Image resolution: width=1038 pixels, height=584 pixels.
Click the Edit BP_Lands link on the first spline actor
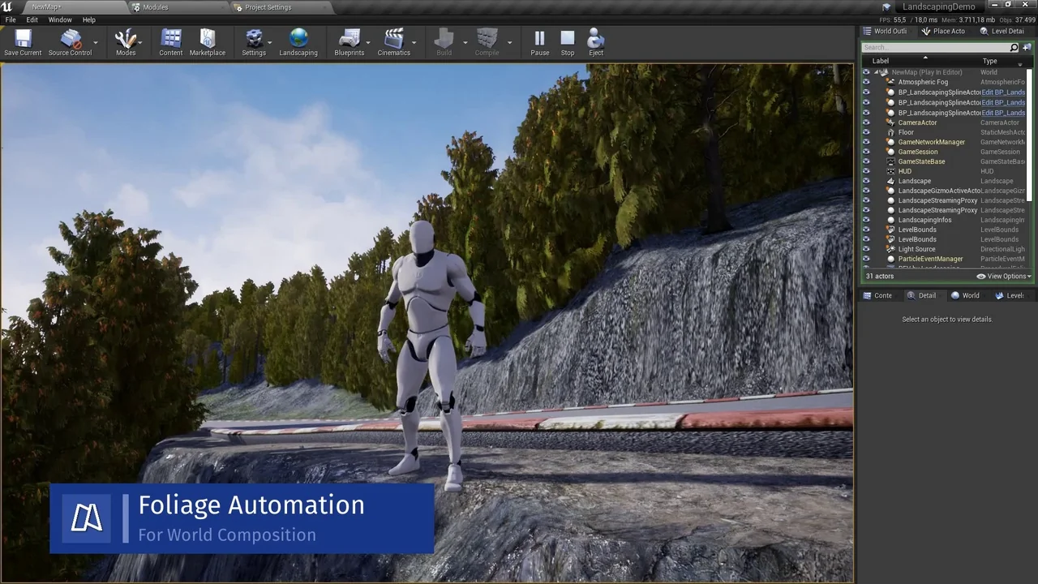click(1003, 92)
